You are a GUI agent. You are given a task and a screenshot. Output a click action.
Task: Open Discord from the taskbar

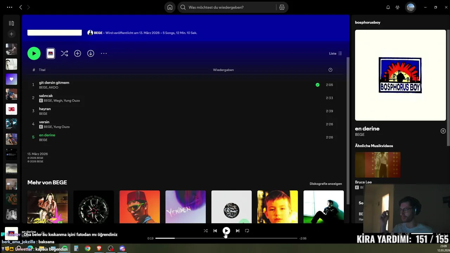pos(122,249)
